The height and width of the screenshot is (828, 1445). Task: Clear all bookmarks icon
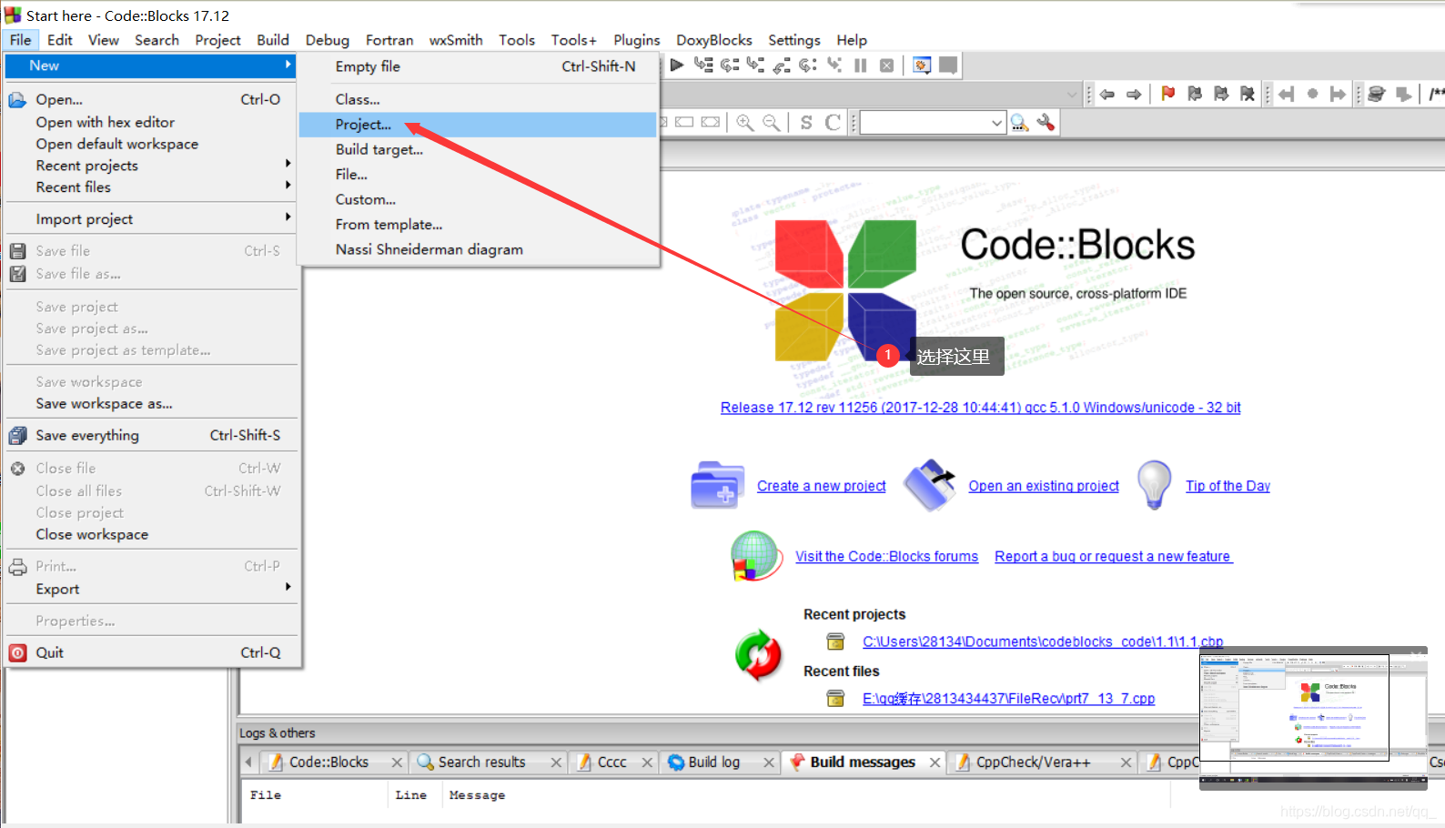pyautogui.click(x=1248, y=94)
